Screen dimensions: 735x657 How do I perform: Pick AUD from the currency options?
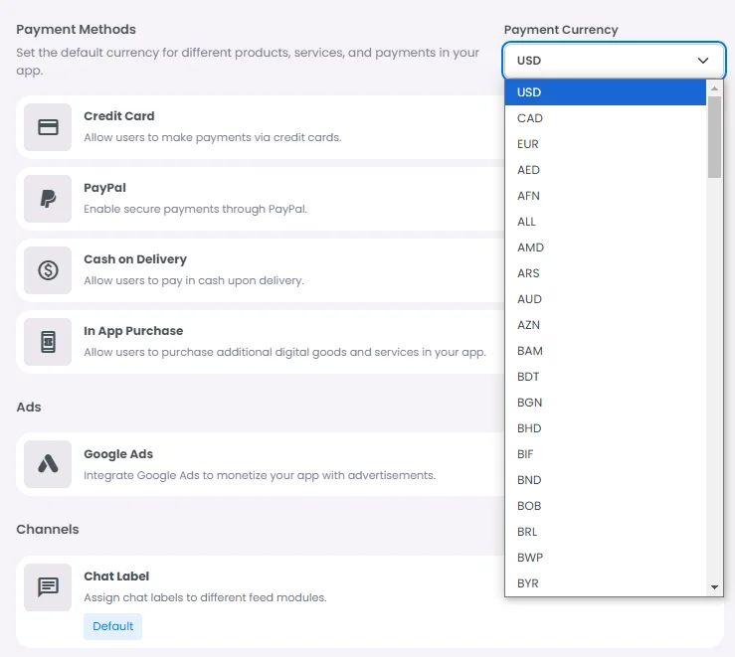pyautogui.click(x=530, y=299)
